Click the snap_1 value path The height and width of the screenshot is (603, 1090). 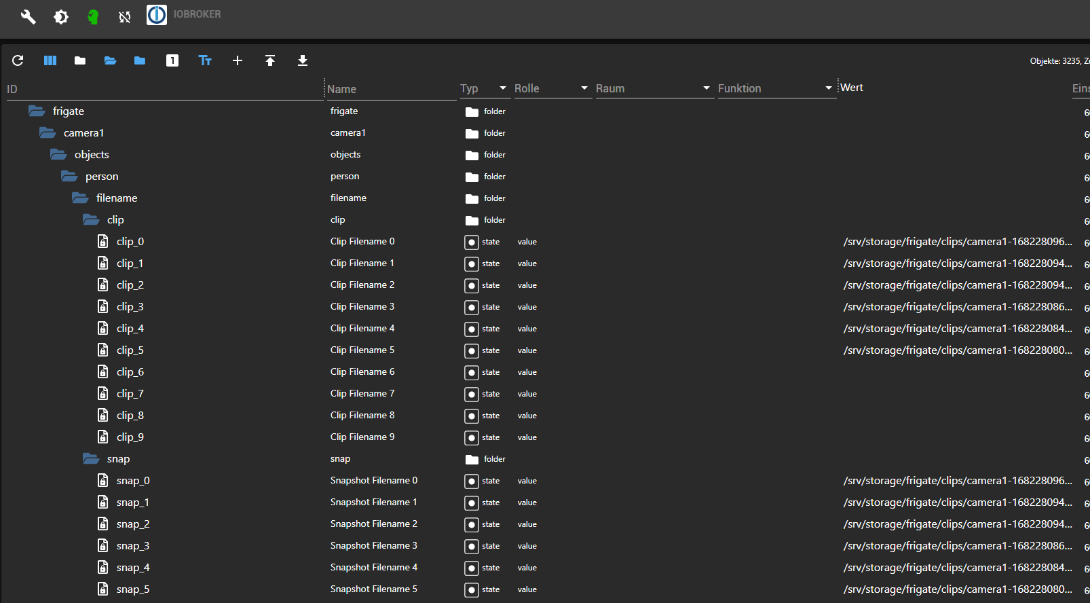(958, 502)
